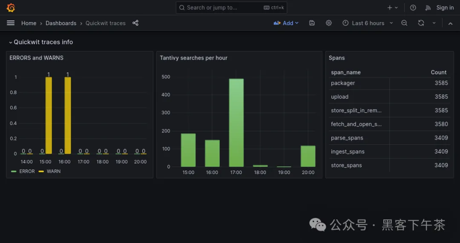Viewport: 460px width, 243px height.
Task: Click the ERRORS and WARNS panel title
Action: tap(36, 58)
